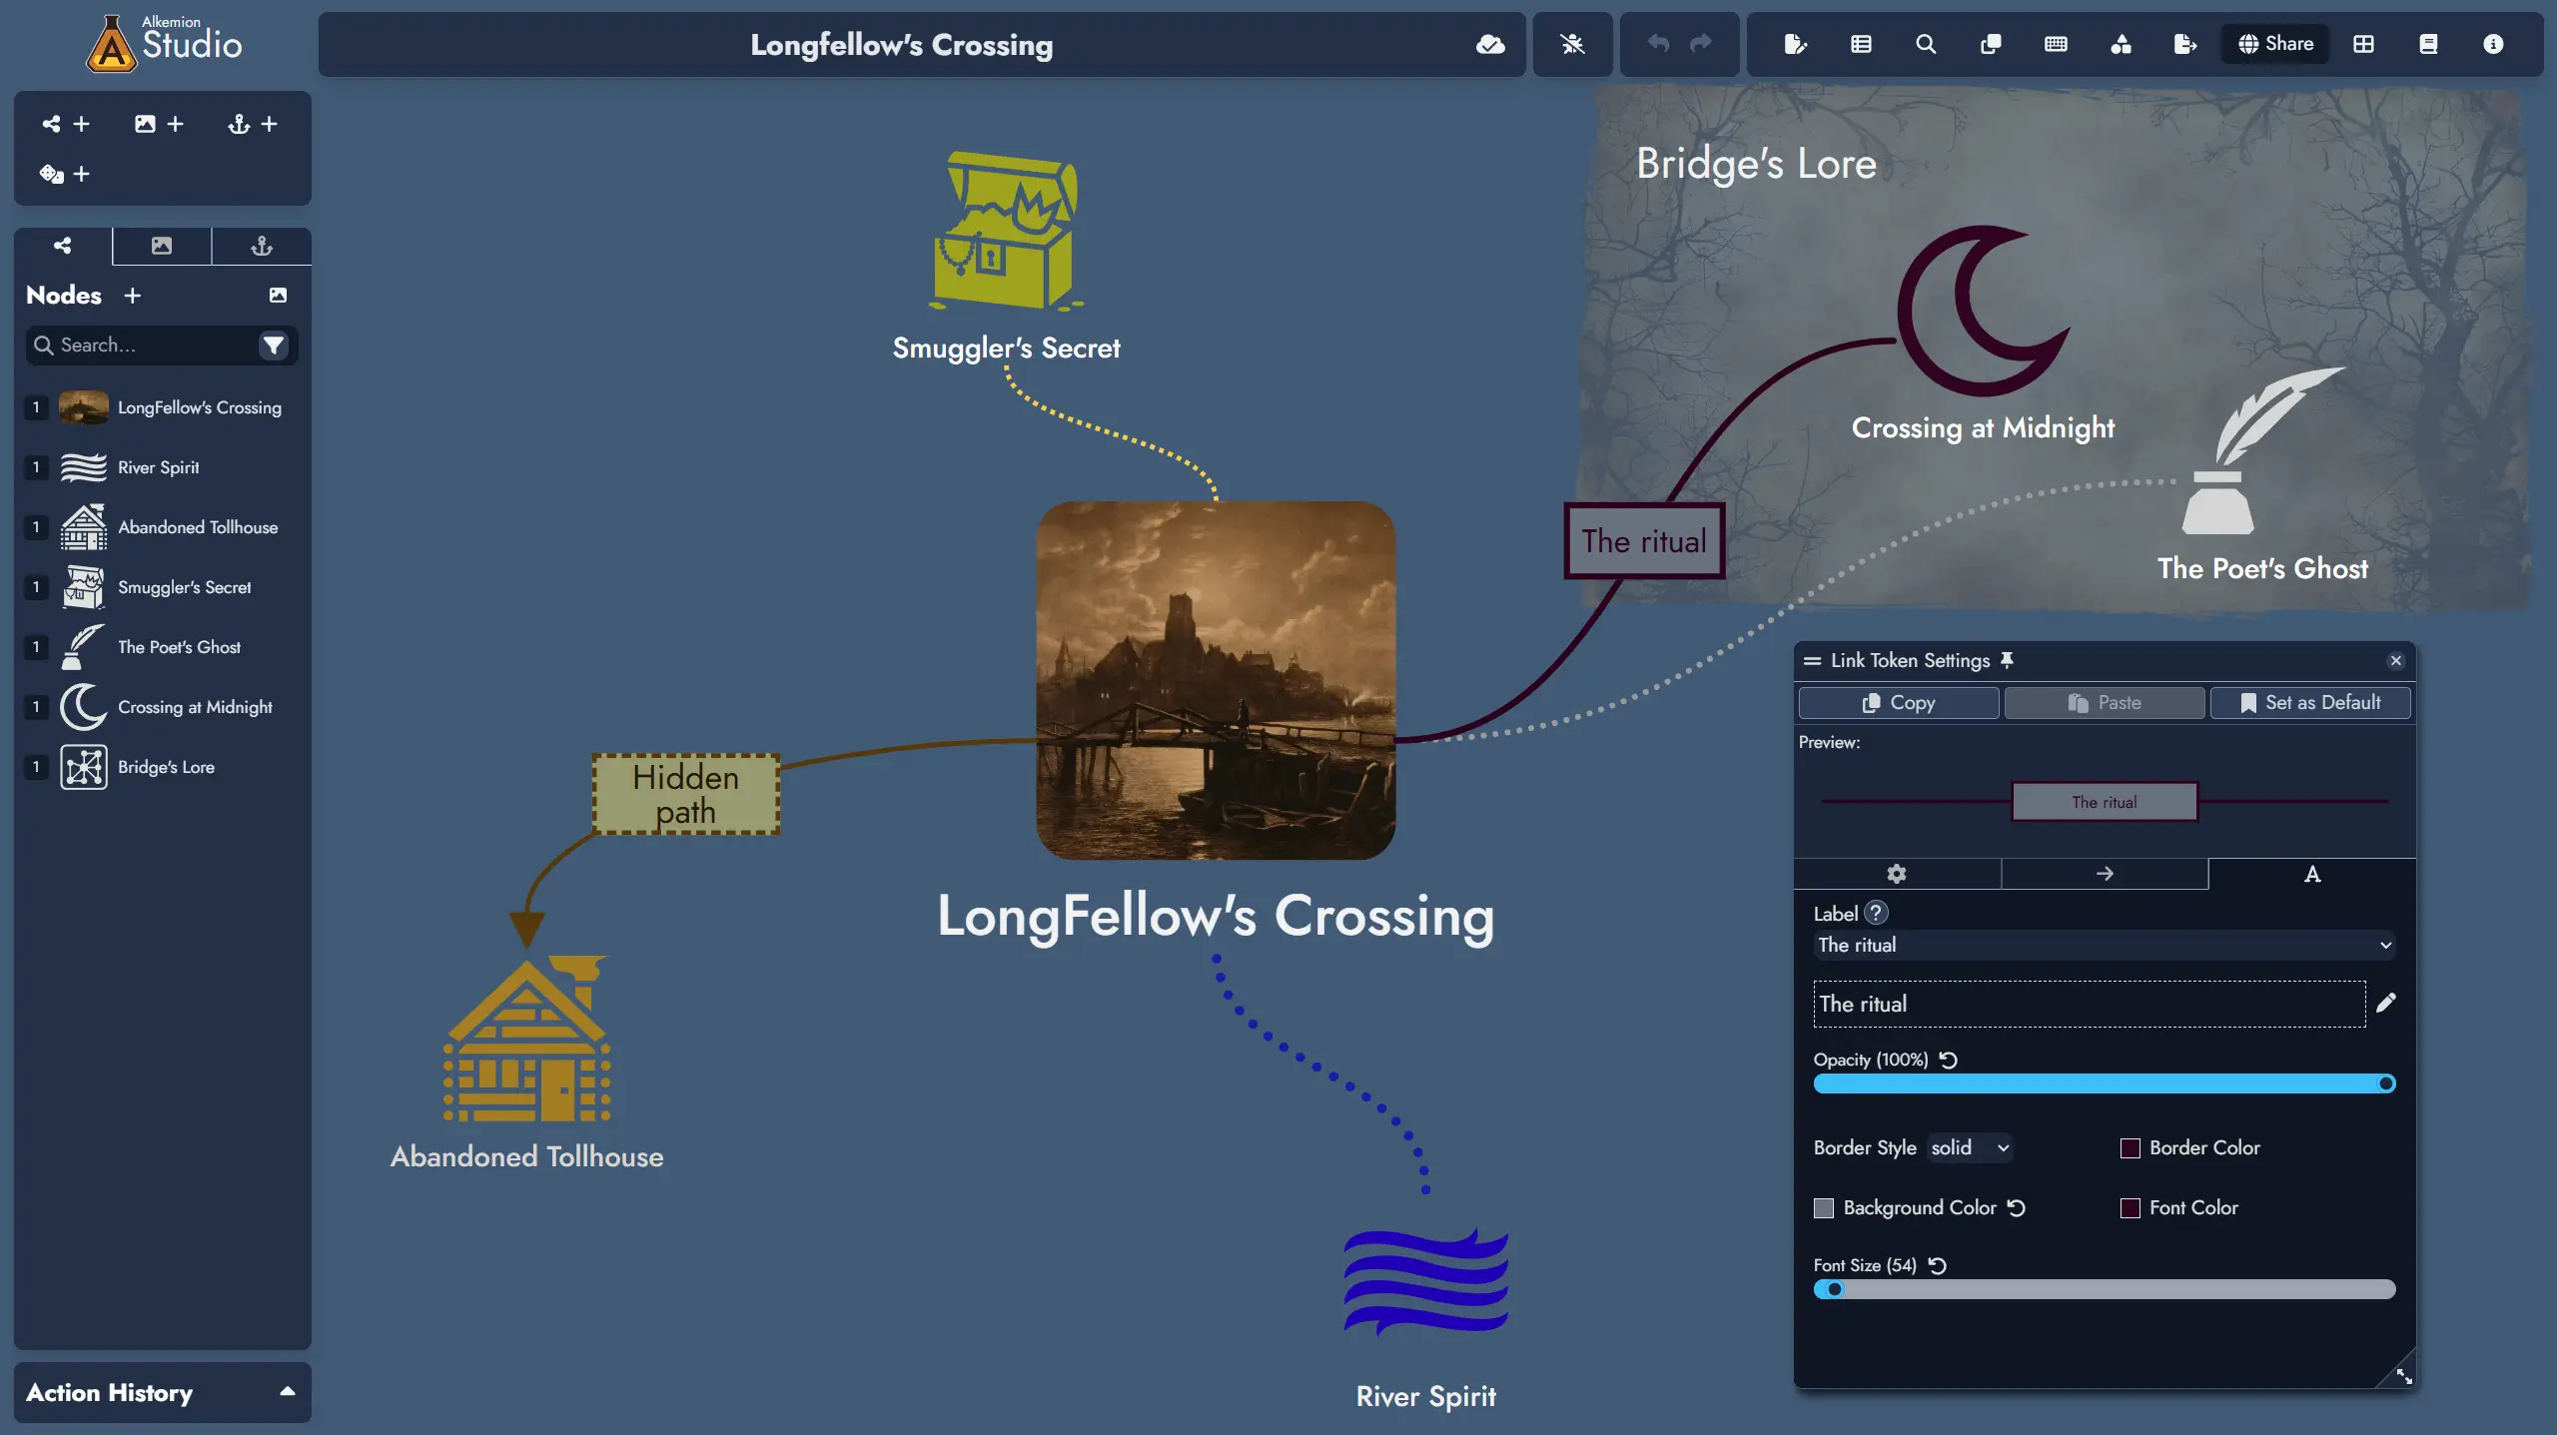Click the cloud sync icon near the title
The width and height of the screenshot is (2557, 1435).
(x=1490, y=44)
